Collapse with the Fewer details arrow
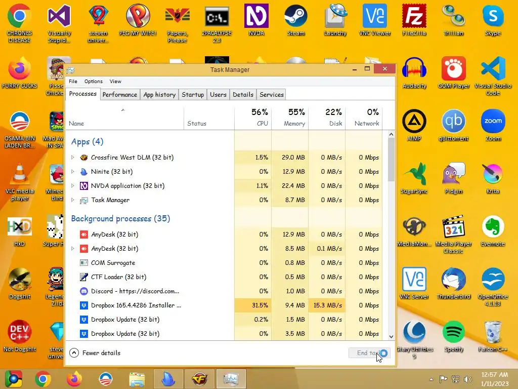Image resolution: width=518 pixels, height=389 pixels. pos(74,353)
